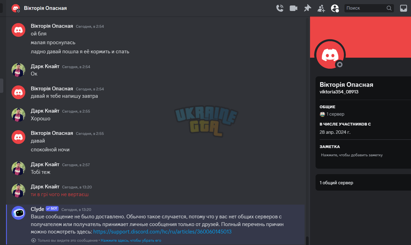Open the inbox icon
Screen dimensions: 411x245
coord(403,8)
